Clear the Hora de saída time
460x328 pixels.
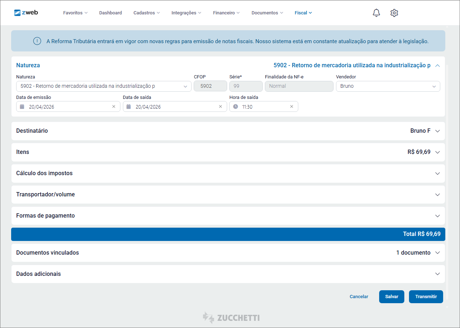click(x=291, y=107)
